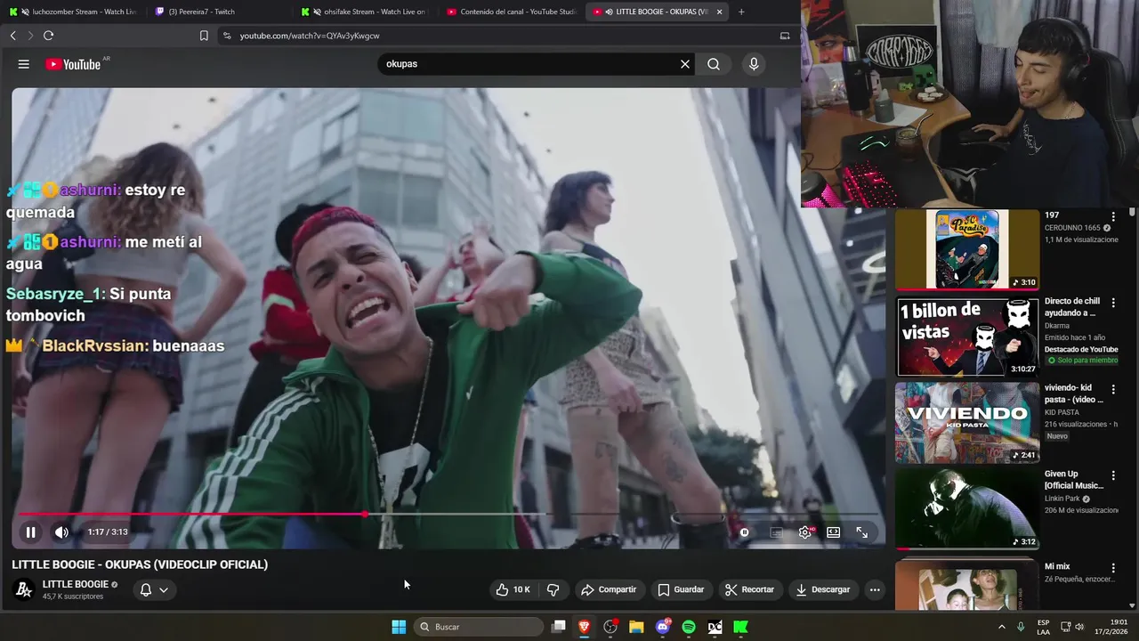This screenshot has width=1139, height=641.
Task: Click the picture-in-picture icon in address bar
Action: 785,36
